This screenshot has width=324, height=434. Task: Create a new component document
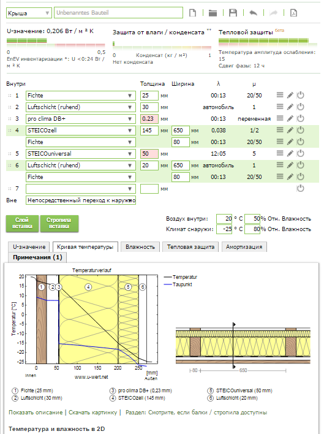tap(193, 13)
